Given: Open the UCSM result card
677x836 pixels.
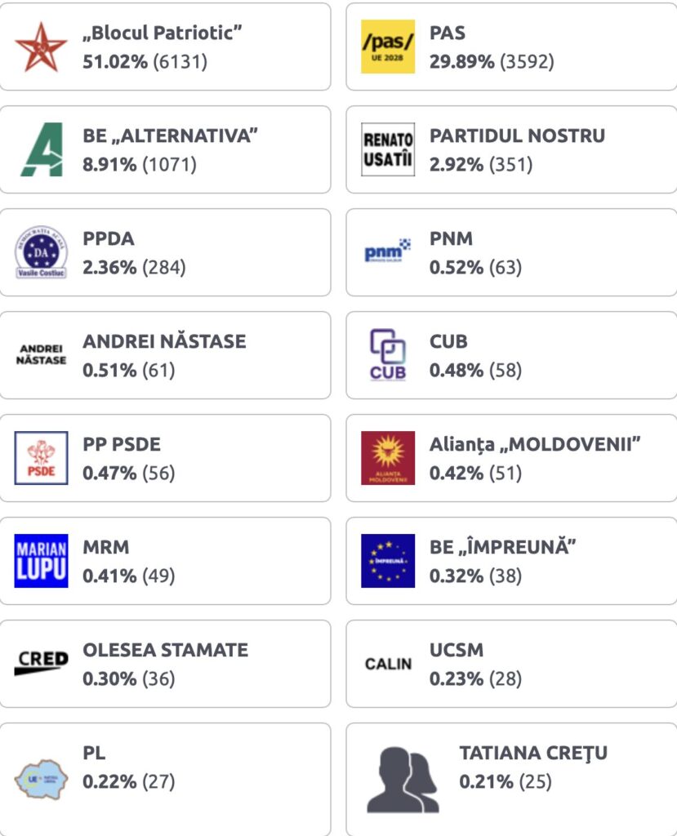Looking at the screenshot, I should coord(511,664).
